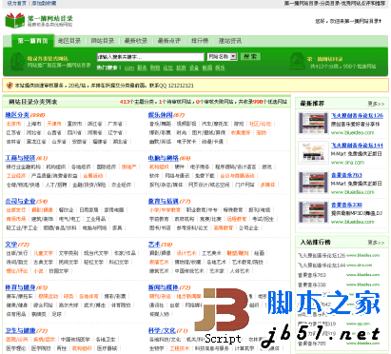Viewport: 391px width, 354px height.
Task: Click the 上海市 region link
Action: point(34,124)
